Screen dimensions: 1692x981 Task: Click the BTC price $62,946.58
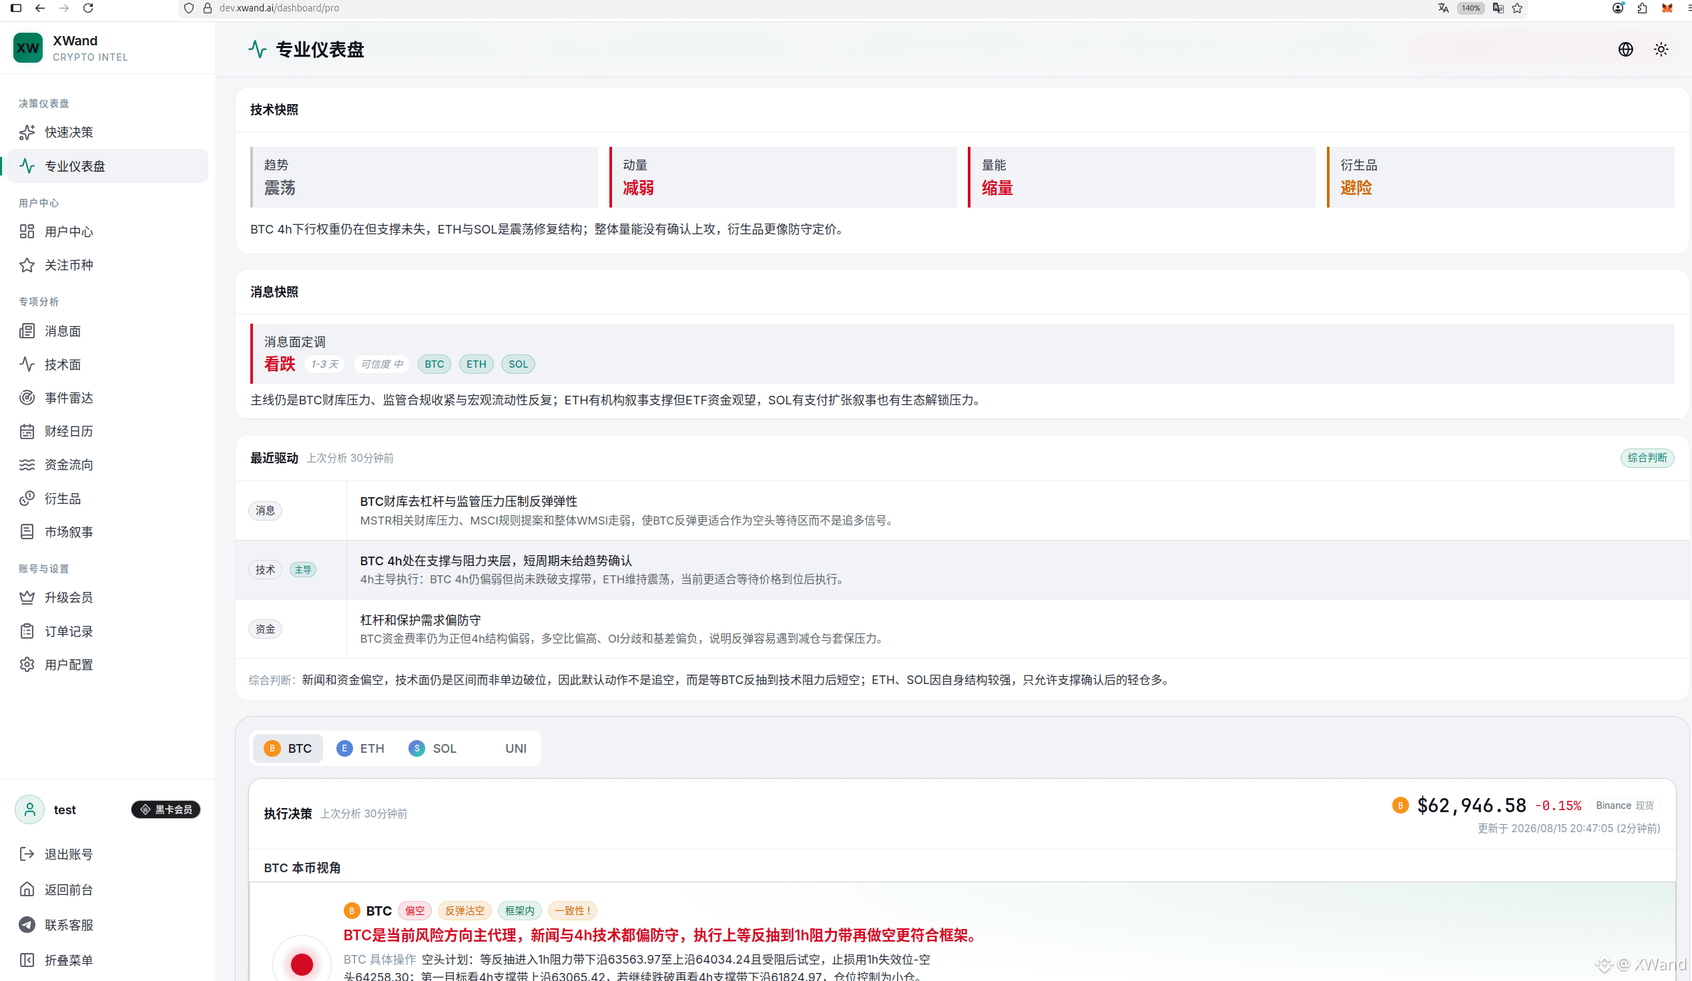point(1471,805)
